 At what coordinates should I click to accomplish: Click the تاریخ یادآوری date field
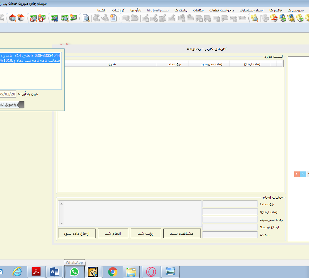(8, 94)
